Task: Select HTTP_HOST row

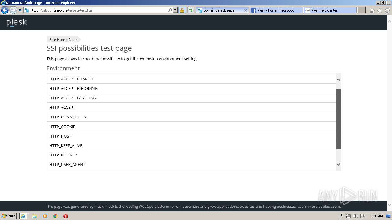Action: 191,136
